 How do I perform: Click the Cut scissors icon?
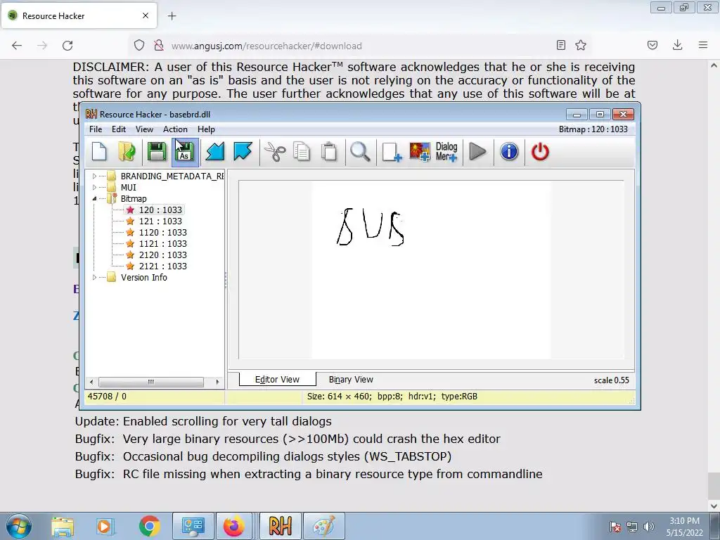tap(275, 152)
